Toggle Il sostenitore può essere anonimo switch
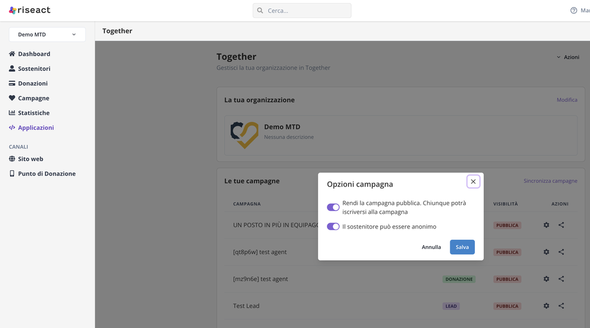The height and width of the screenshot is (328, 590). pos(333,227)
